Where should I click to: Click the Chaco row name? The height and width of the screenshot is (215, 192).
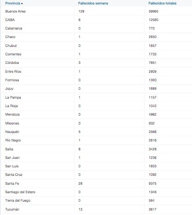[10, 37]
